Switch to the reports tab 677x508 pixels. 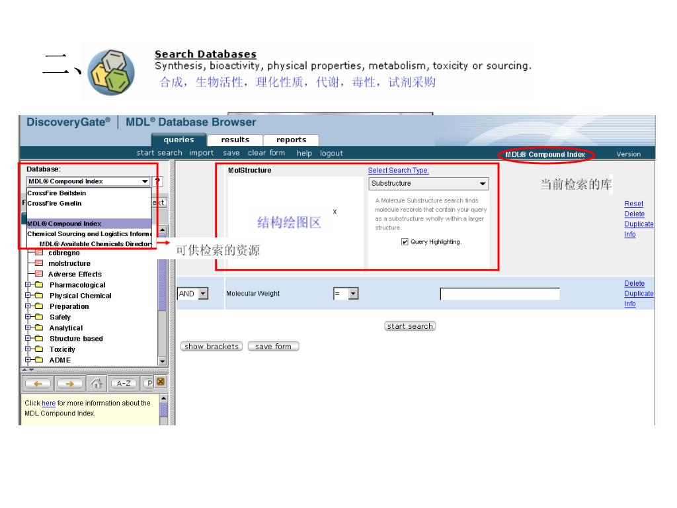click(292, 140)
